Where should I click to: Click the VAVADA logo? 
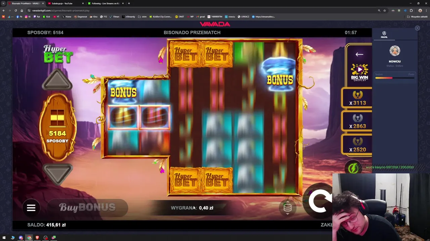pos(215,24)
